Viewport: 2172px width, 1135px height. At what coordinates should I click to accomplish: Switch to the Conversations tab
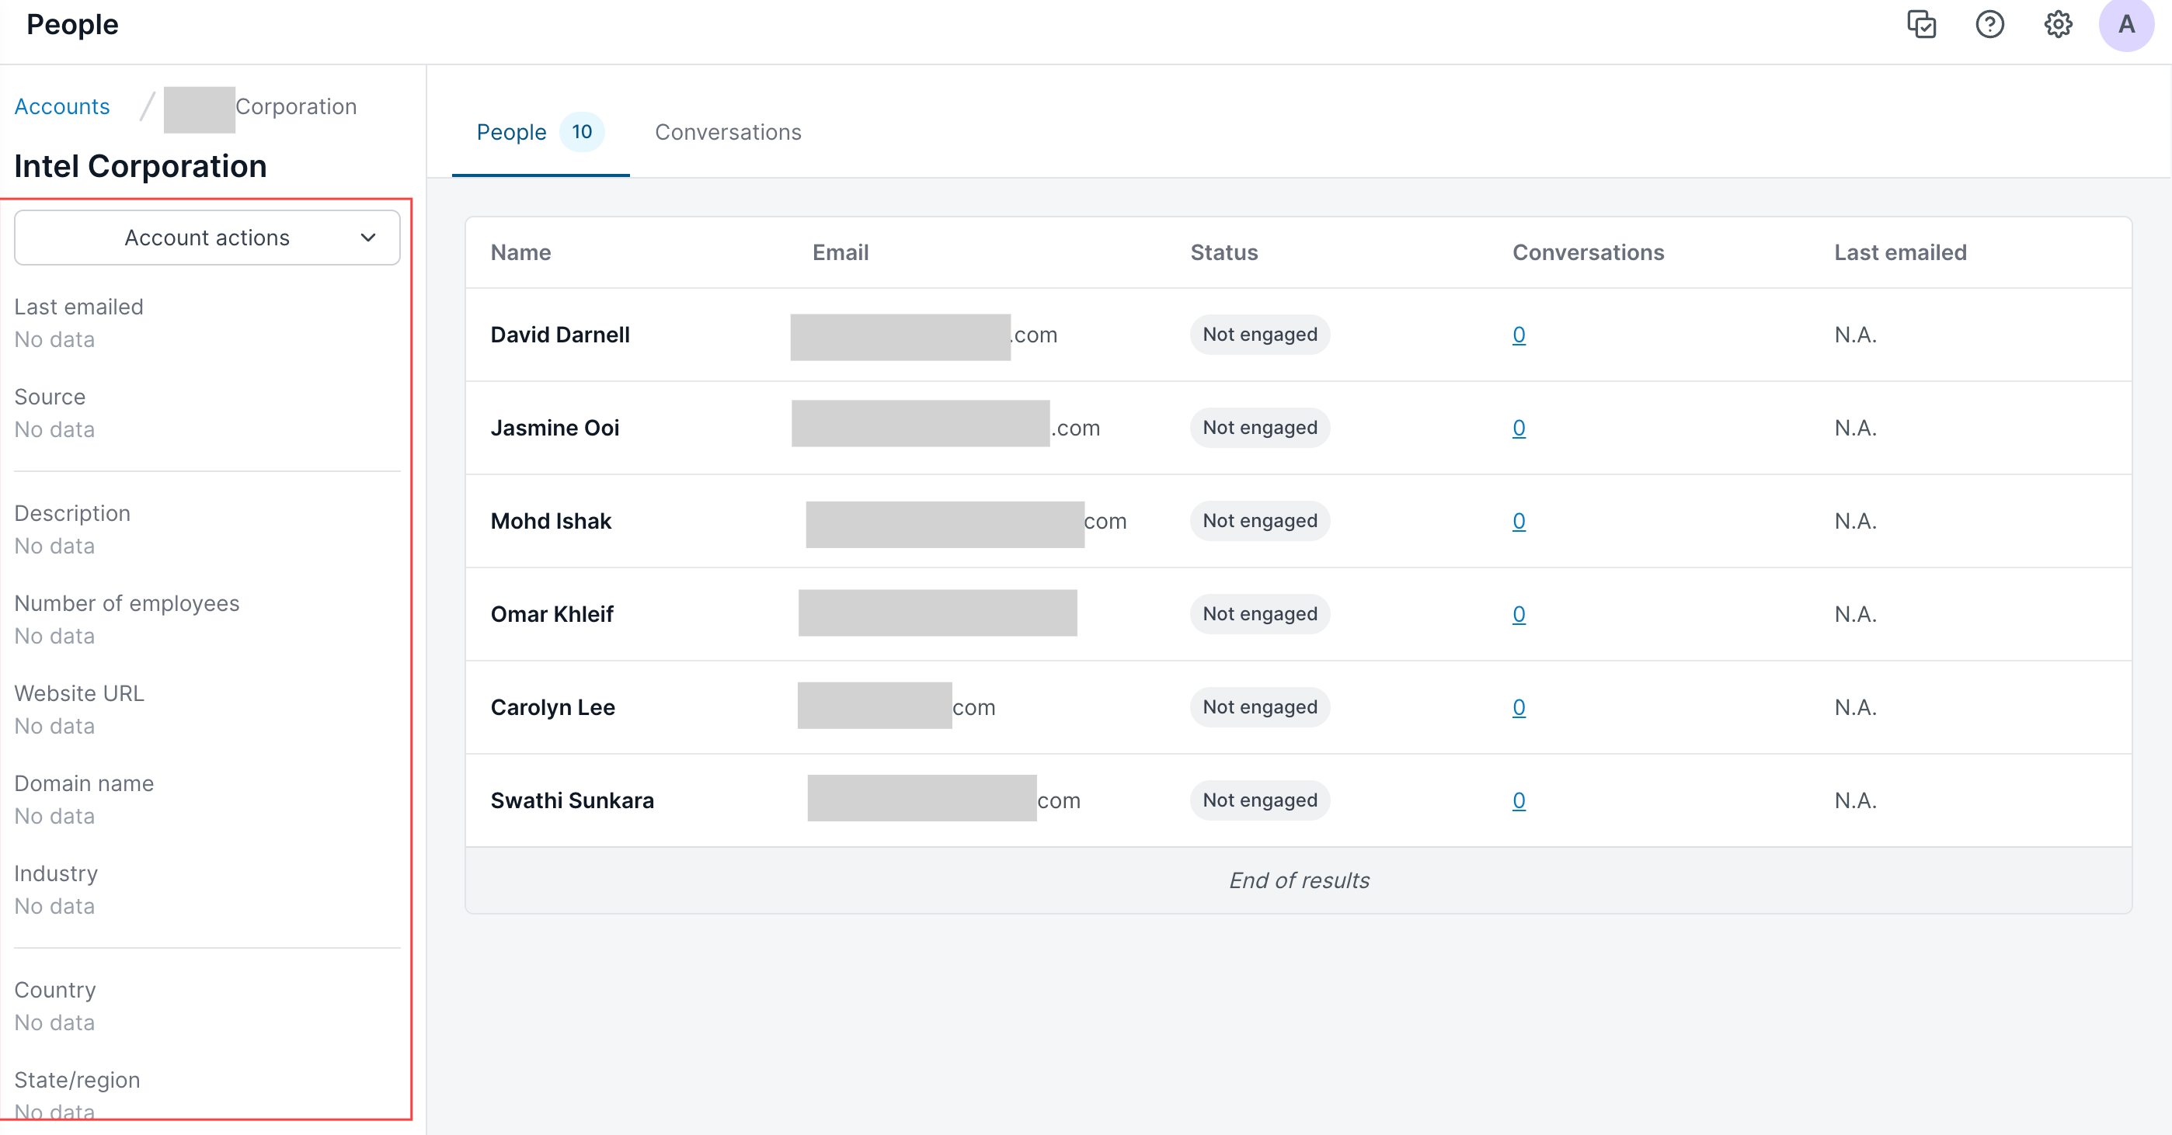coord(729,132)
